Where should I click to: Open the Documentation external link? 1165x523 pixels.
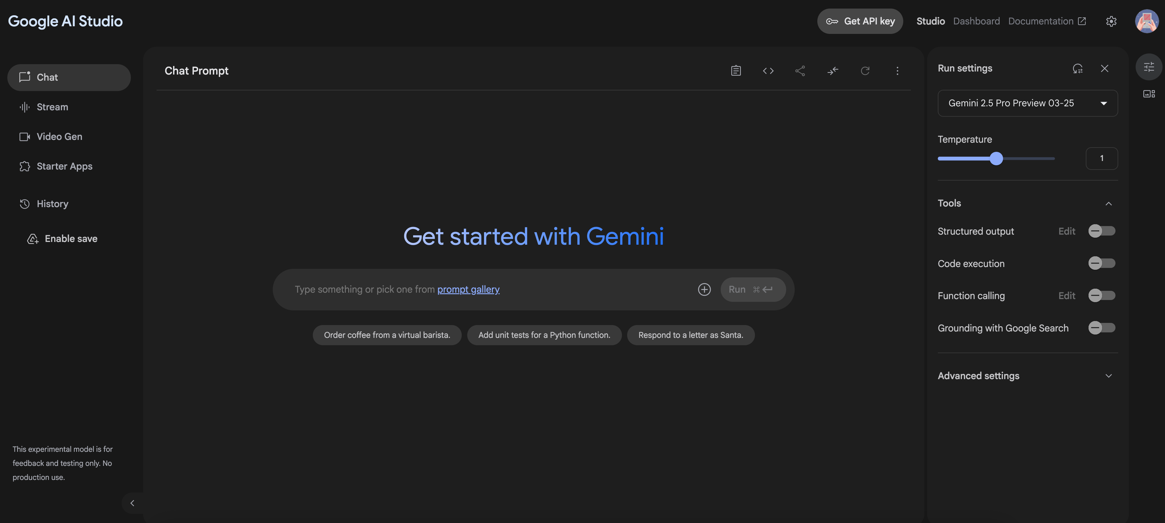pos(1046,21)
